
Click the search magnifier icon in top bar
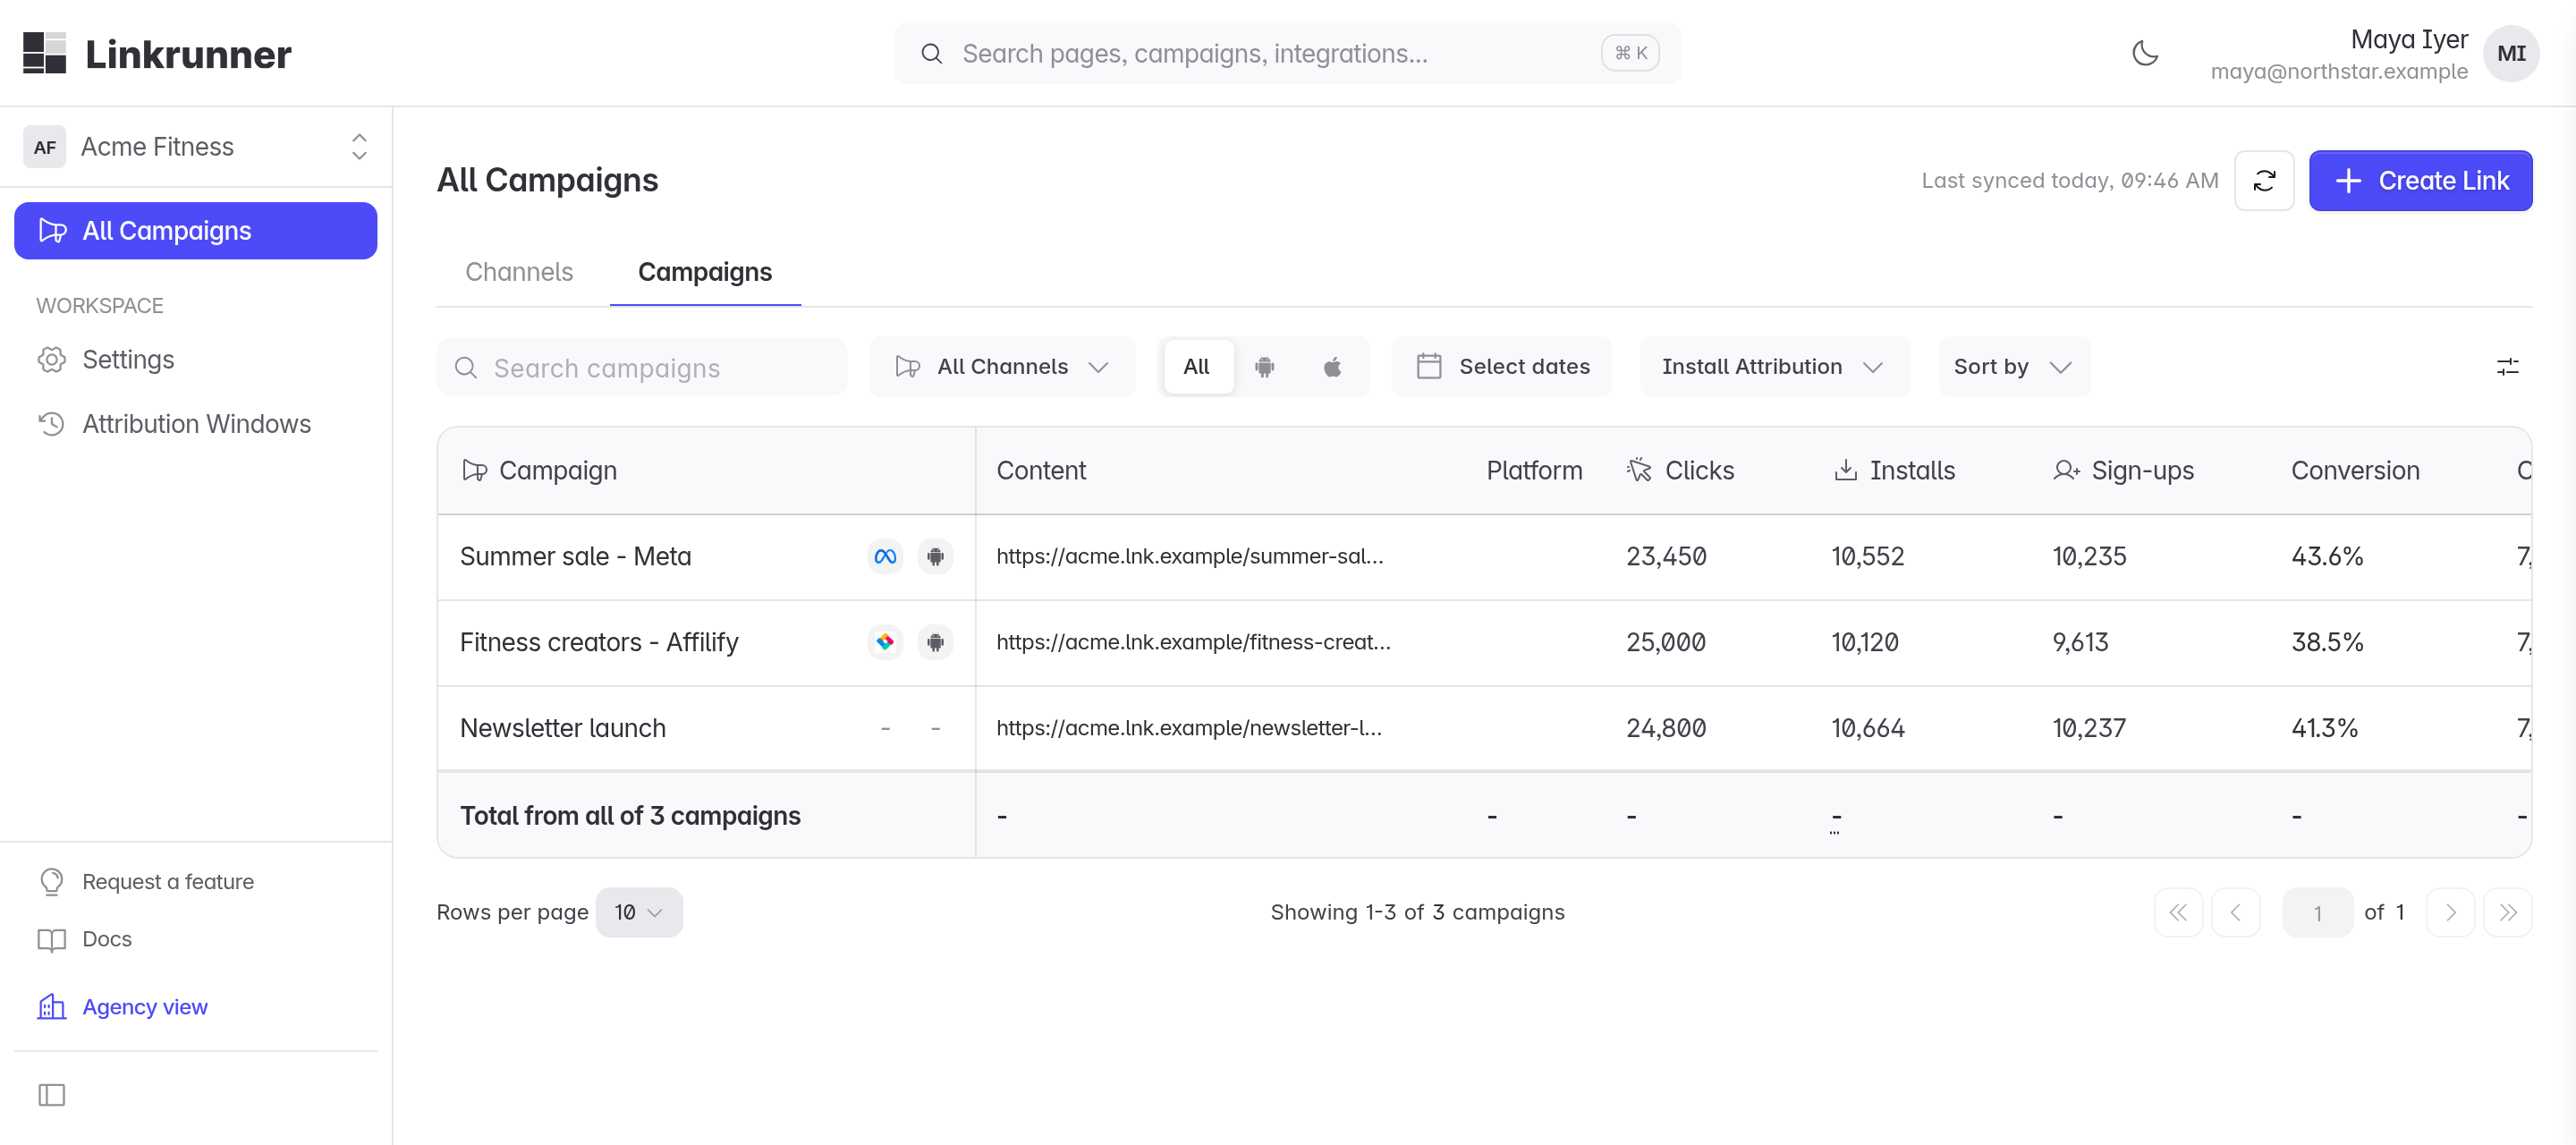931,53
